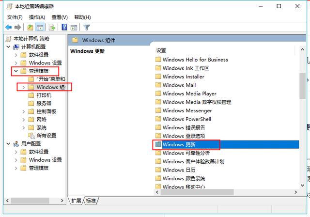This screenshot has height=217, width=310.
Task: Collapse the 计算机配置 node
Action: point(8,47)
